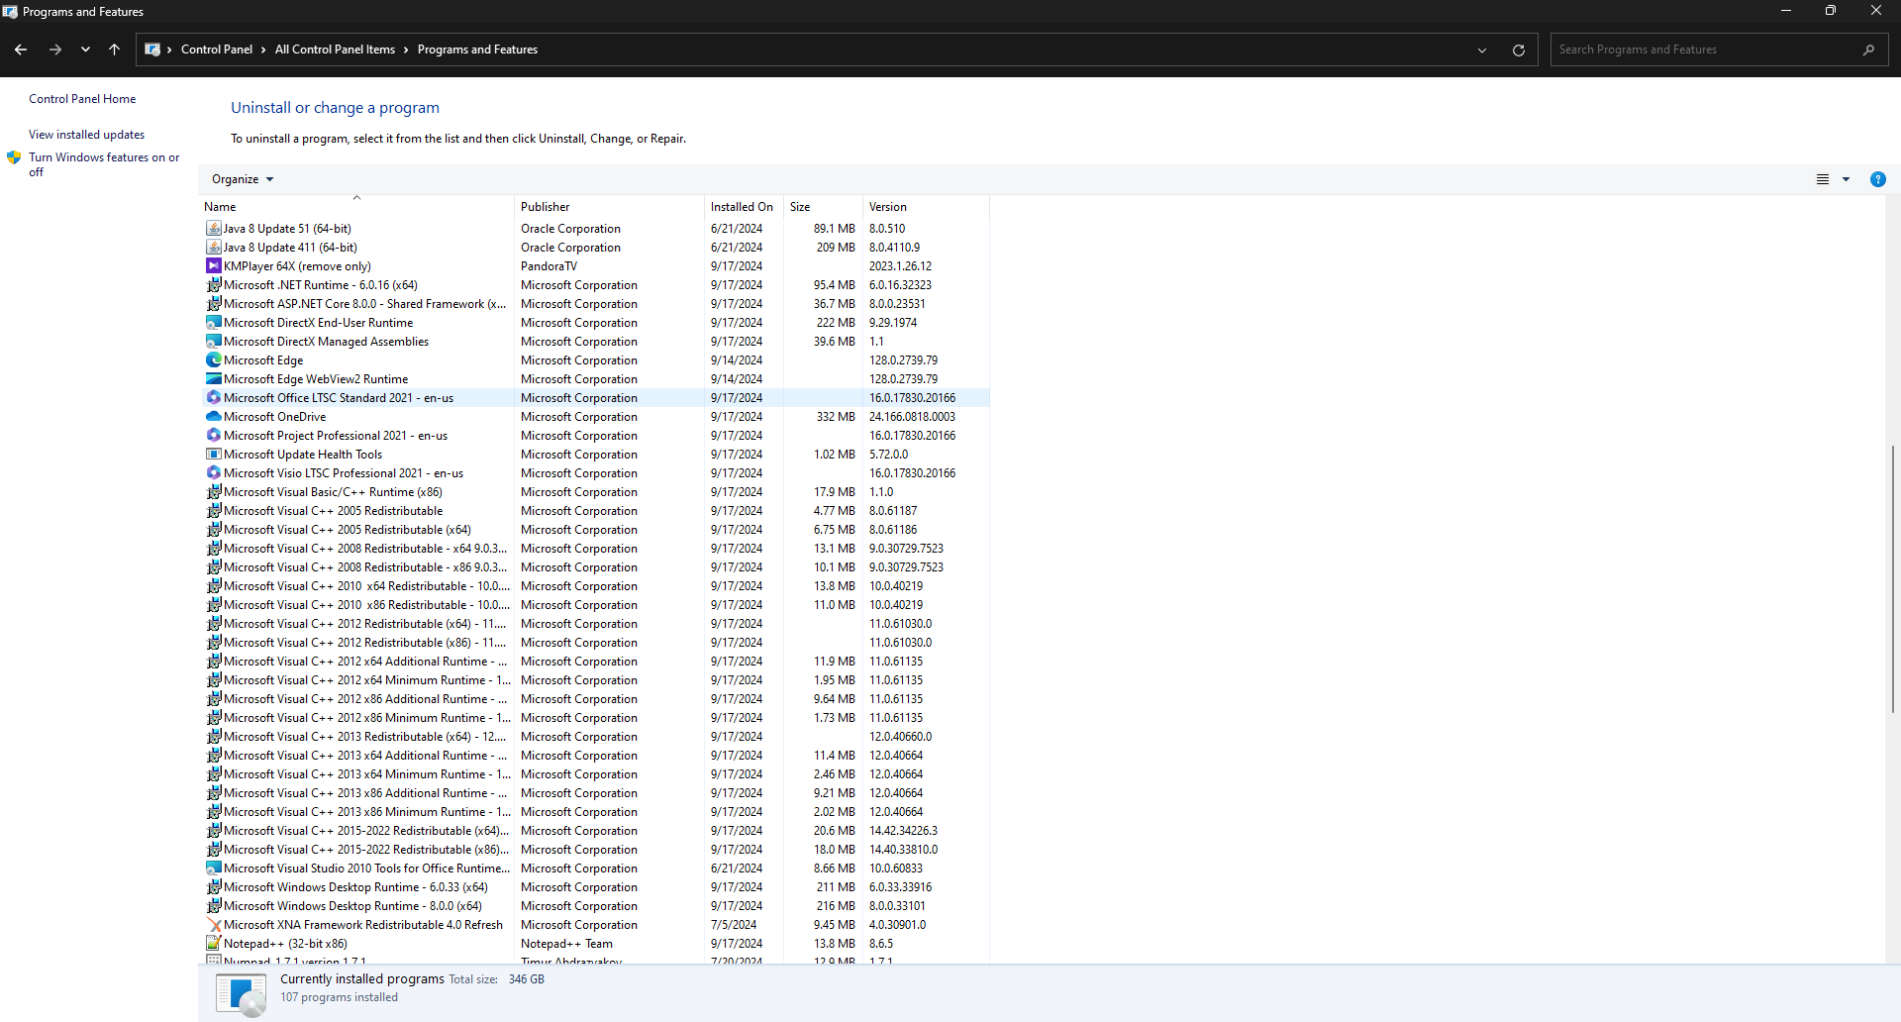Select Microsoft Windows Desktop Runtime - 6.0.33 (x64)
Viewport: 1901px width, 1022px height.
(x=595, y=887)
